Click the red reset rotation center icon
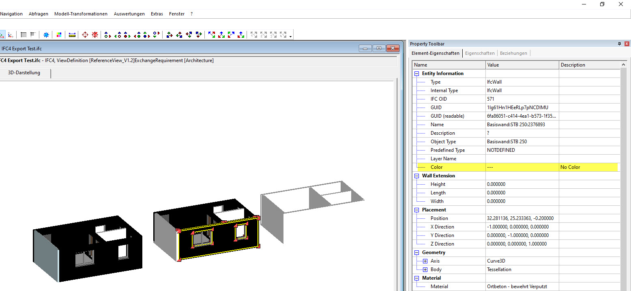Image resolution: width=631 pixels, height=291 pixels. coord(94,34)
